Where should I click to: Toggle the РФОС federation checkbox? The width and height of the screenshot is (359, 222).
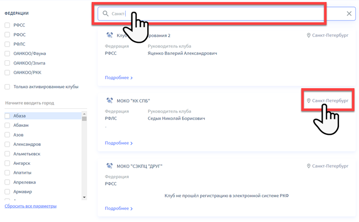[7, 34]
